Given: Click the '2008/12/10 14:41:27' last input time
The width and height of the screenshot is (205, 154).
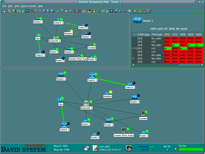Looking at the screenshot, I should point(110,150).
